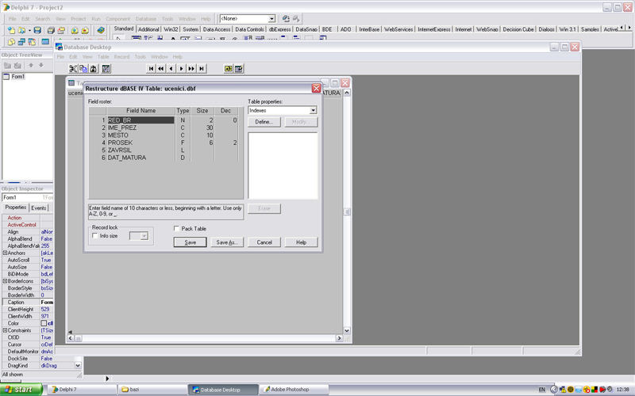Image resolution: width=635 pixels, height=396 pixels.
Task: Click the table window's horizontal scrollbar right arrow
Action: coord(340,338)
